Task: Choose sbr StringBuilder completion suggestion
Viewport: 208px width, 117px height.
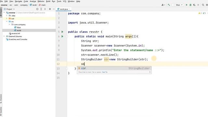Action: pos(114,68)
